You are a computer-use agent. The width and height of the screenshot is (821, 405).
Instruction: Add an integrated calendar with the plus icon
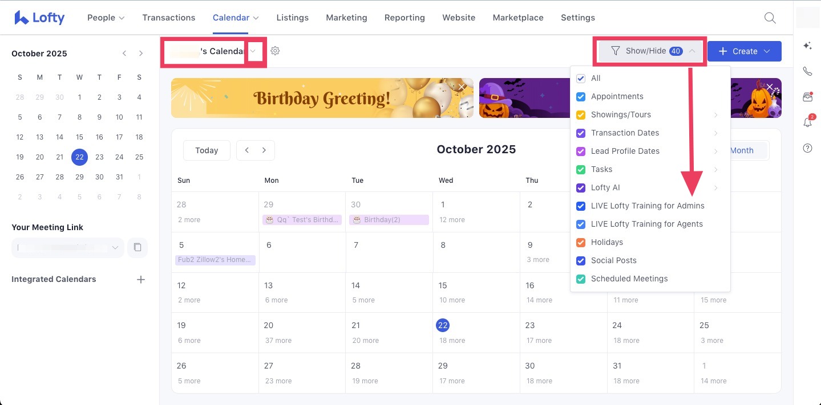141,279
